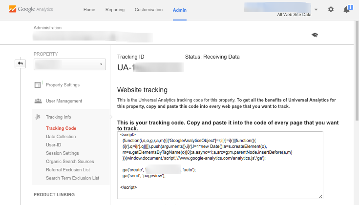Screen dimensions: 359x205
Task: Expand the account switcher dropdown arrow
Action: tap(316, 9)
